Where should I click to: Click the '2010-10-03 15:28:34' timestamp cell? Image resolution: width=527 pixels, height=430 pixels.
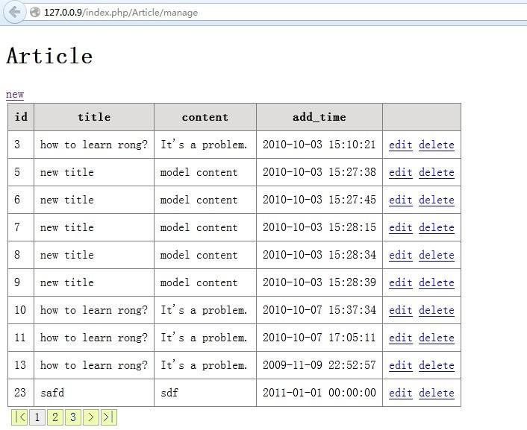point(319,255)
